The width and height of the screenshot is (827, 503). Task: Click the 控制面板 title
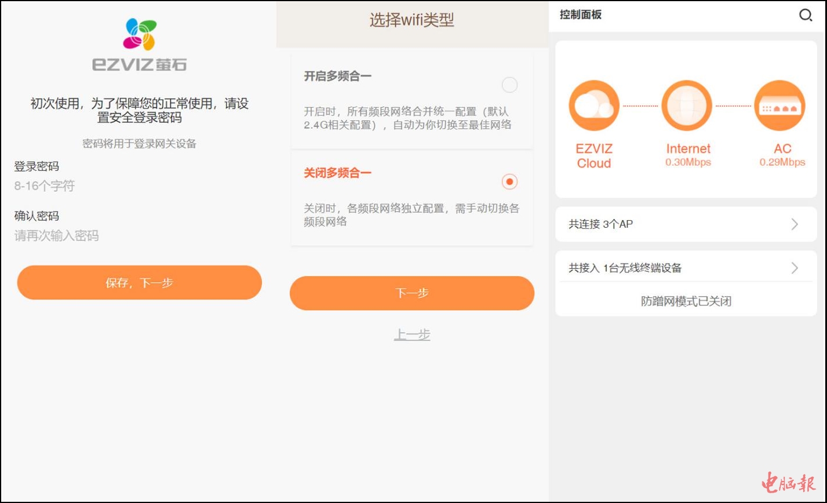(581, 15)
